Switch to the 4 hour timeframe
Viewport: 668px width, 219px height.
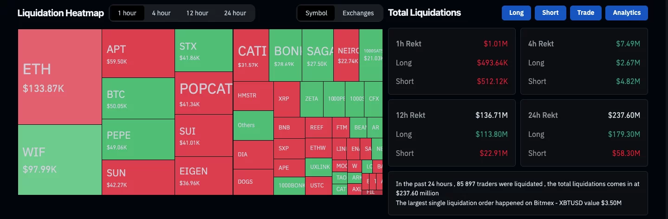pos(161,13)
